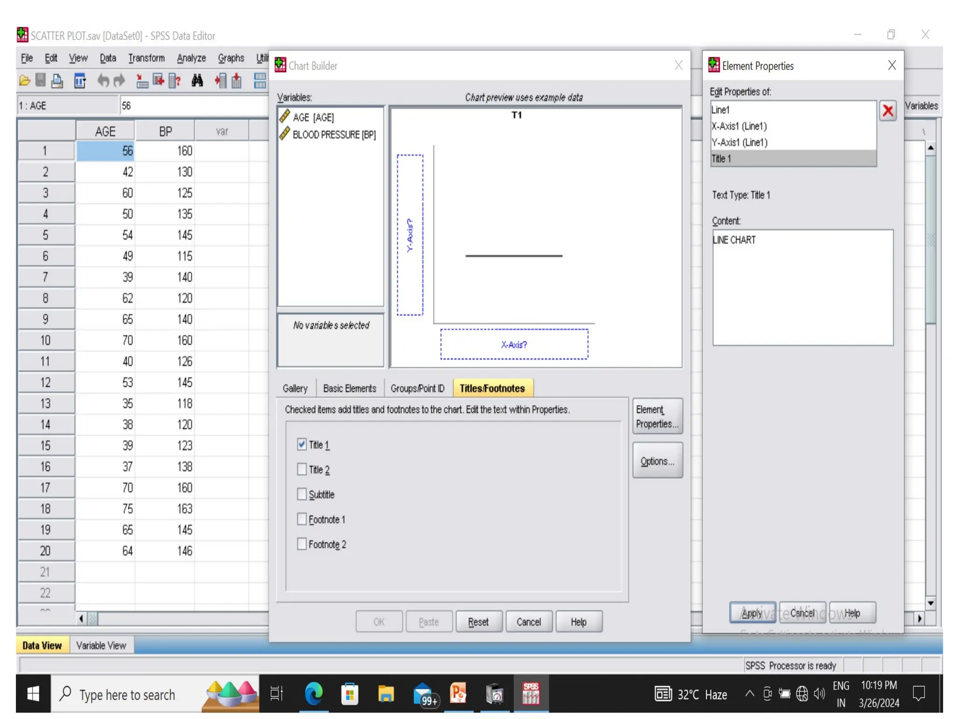959x719 pixels.
Task: Click the Go to case icon
Action: (142, 81)
